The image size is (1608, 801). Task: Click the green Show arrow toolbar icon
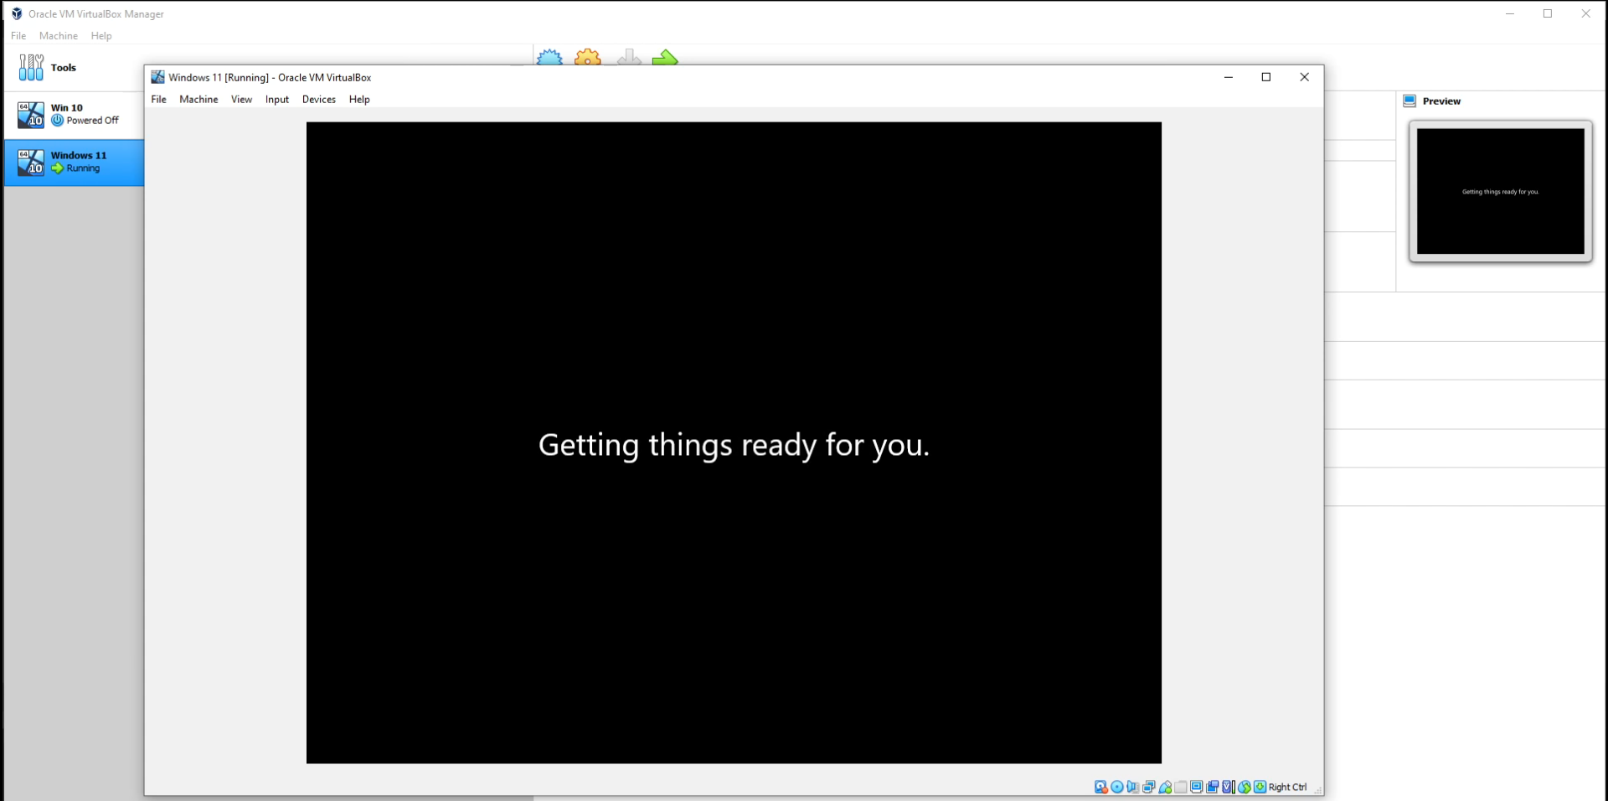665,57
